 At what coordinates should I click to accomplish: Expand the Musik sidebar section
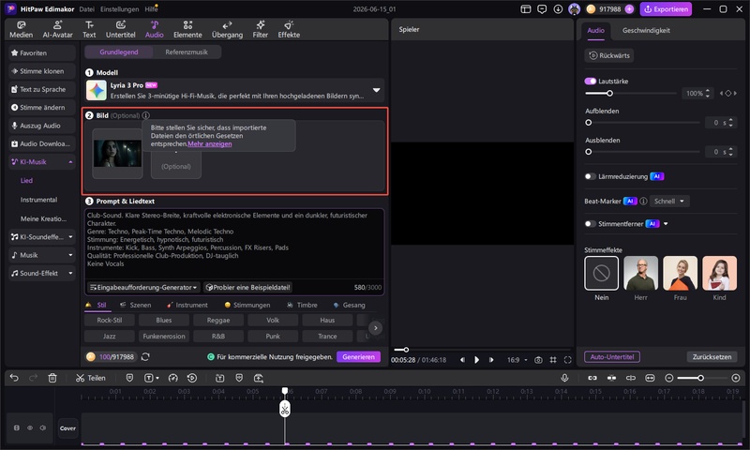(71, 255)
